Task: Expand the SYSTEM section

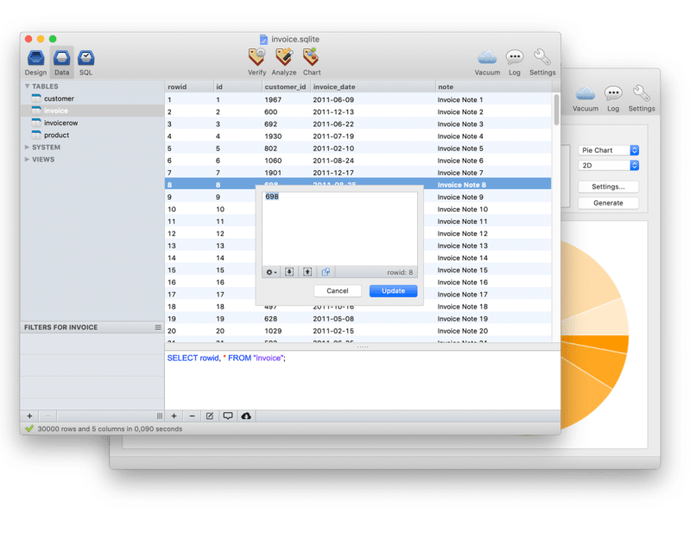Action: pos(28,147)
